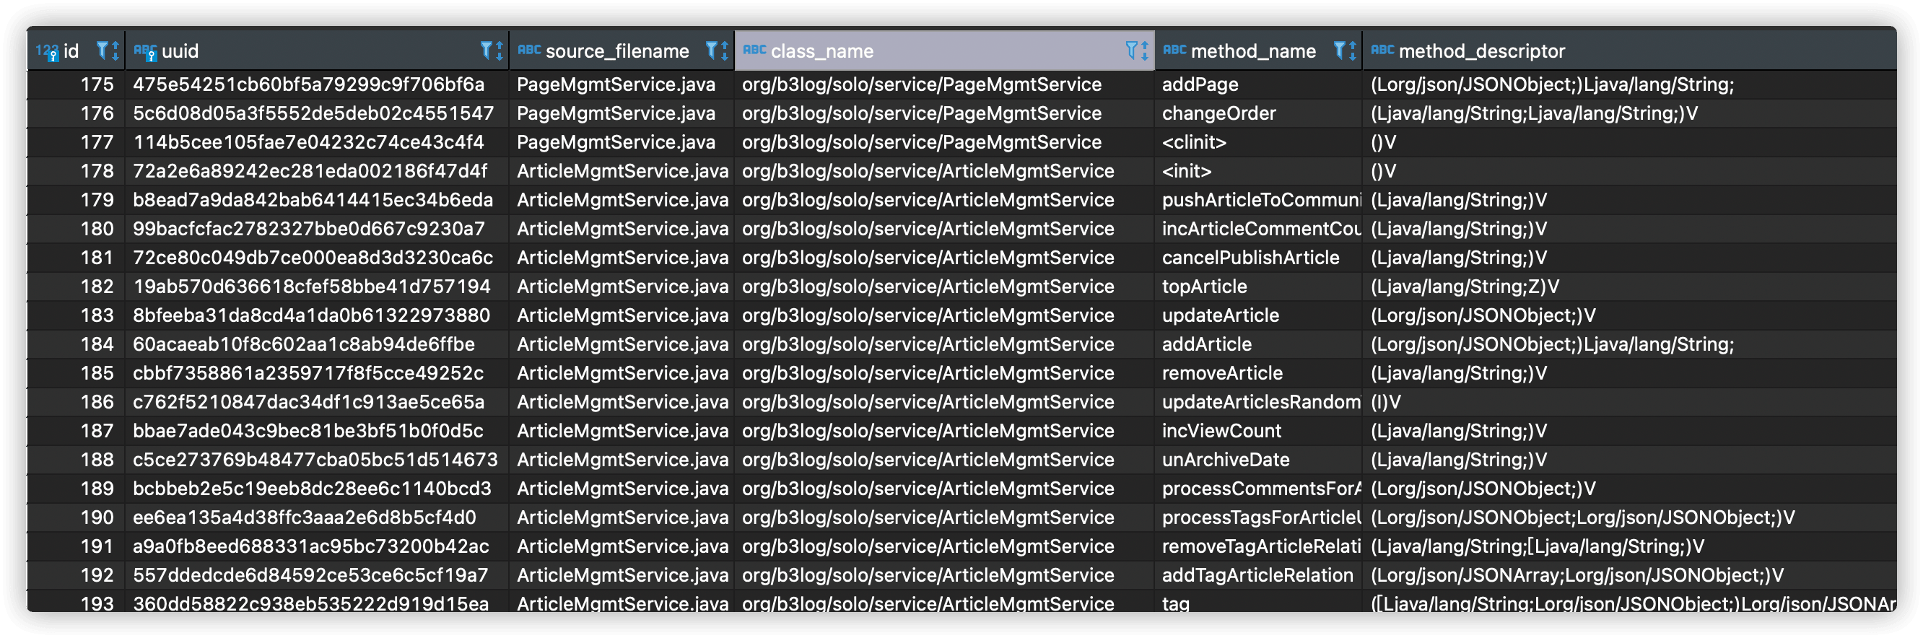Click descriptor (Ljava/lang/String;Ljava/lang/String;)V
This screenshot has height=638, width=1923.
pos(1534,113)
